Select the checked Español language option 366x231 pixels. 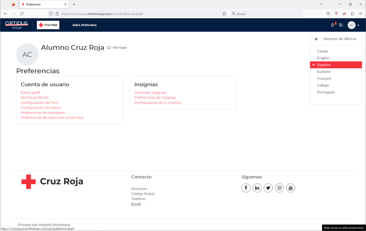click(324, 65)
